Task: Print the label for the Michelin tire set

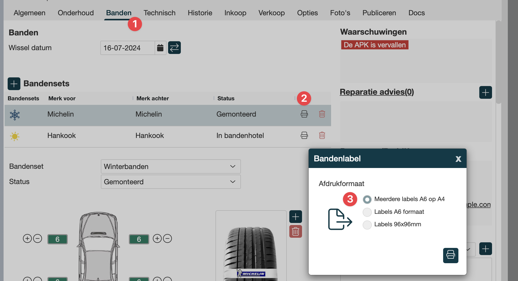Action: 304,114
